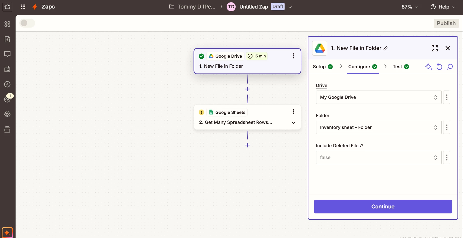Click the Include Deleted Files? label

[x=340, y=146]
